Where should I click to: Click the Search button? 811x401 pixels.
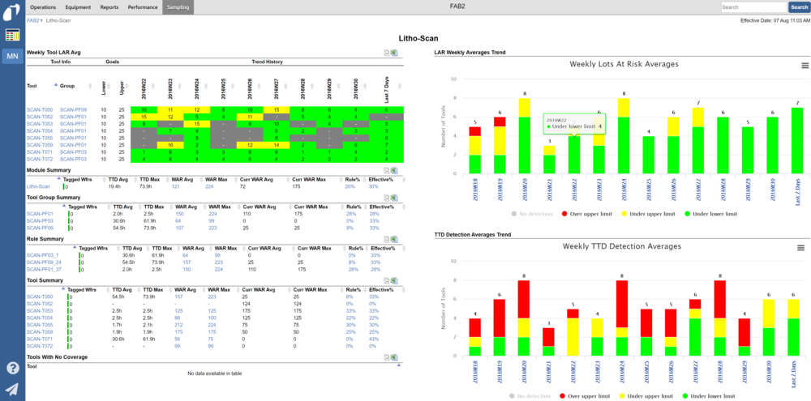799,7
